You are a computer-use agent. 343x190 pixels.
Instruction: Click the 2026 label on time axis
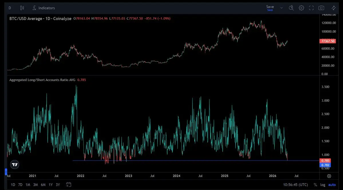point(273,176)
